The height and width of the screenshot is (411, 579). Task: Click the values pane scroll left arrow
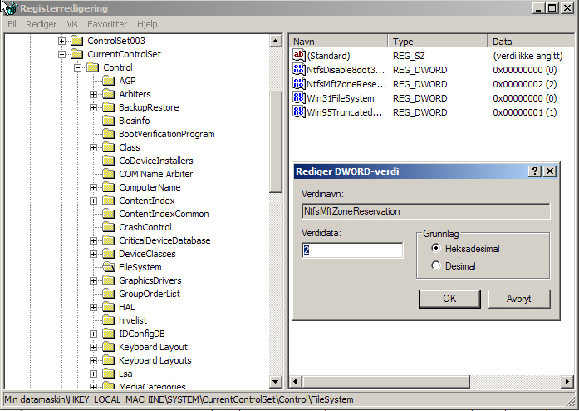[296, 381]
